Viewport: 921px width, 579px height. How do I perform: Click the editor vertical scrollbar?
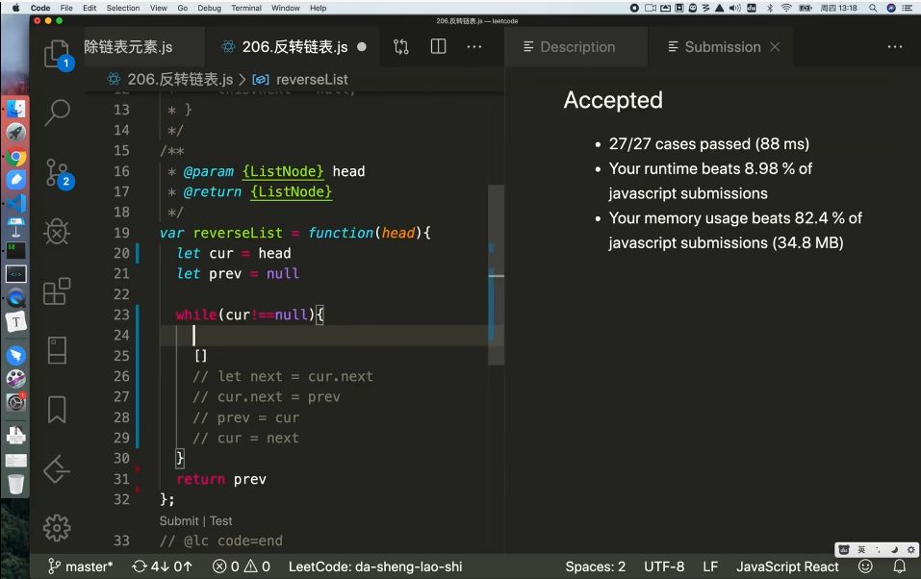pos(497,274)
